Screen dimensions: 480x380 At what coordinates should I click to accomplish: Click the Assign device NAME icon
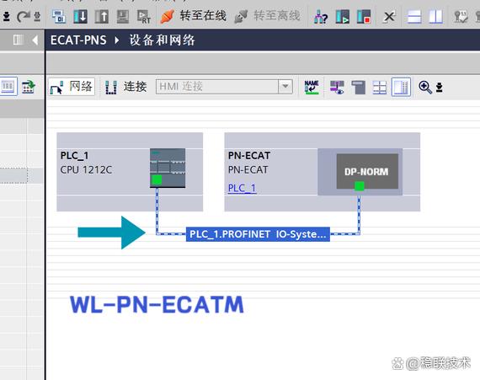pyautogui.click(x=312, y=87)
